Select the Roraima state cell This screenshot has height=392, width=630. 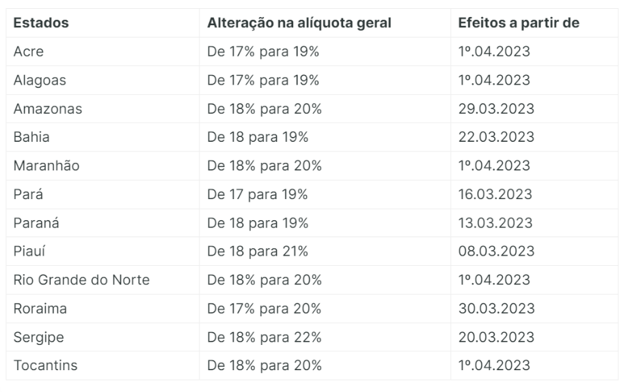tap(40, 309)
